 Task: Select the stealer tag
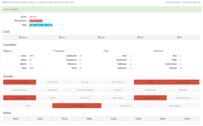tap(38, 25)
